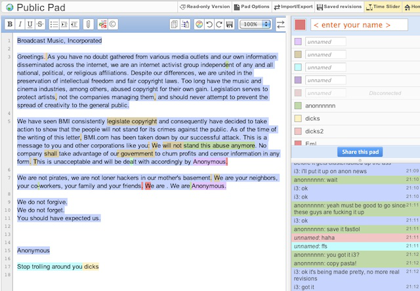Screen dimensions: 420x291
Task: Click the copyright symbol icon
Action: point(113,24)
